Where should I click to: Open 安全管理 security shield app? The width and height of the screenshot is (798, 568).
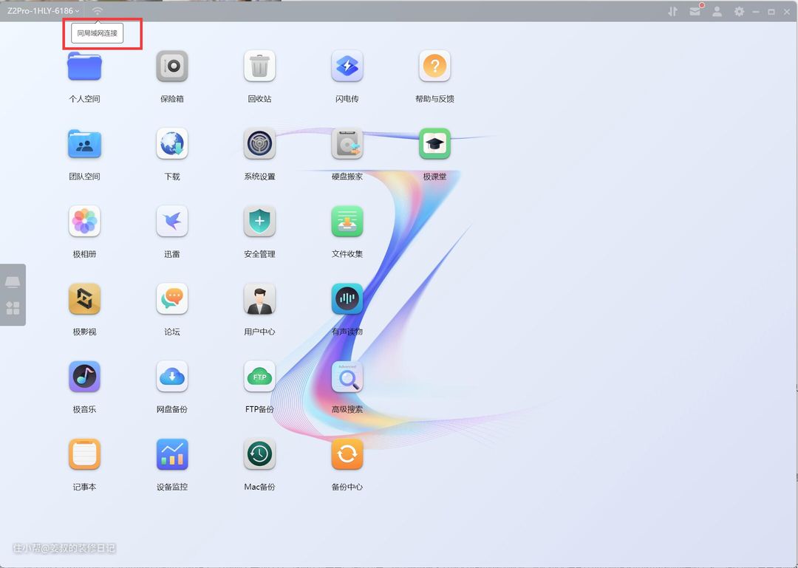pos(259,222)
